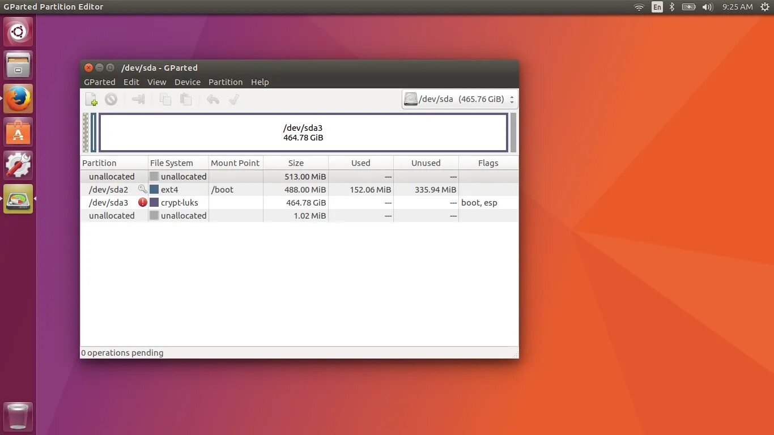
Task: Open the Bluetooth indicator menu
Action: (672, 7)
